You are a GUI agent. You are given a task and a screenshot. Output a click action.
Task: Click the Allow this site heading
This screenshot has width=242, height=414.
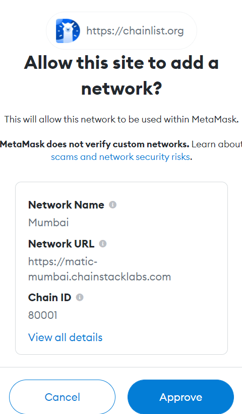(x=122, y=75)
